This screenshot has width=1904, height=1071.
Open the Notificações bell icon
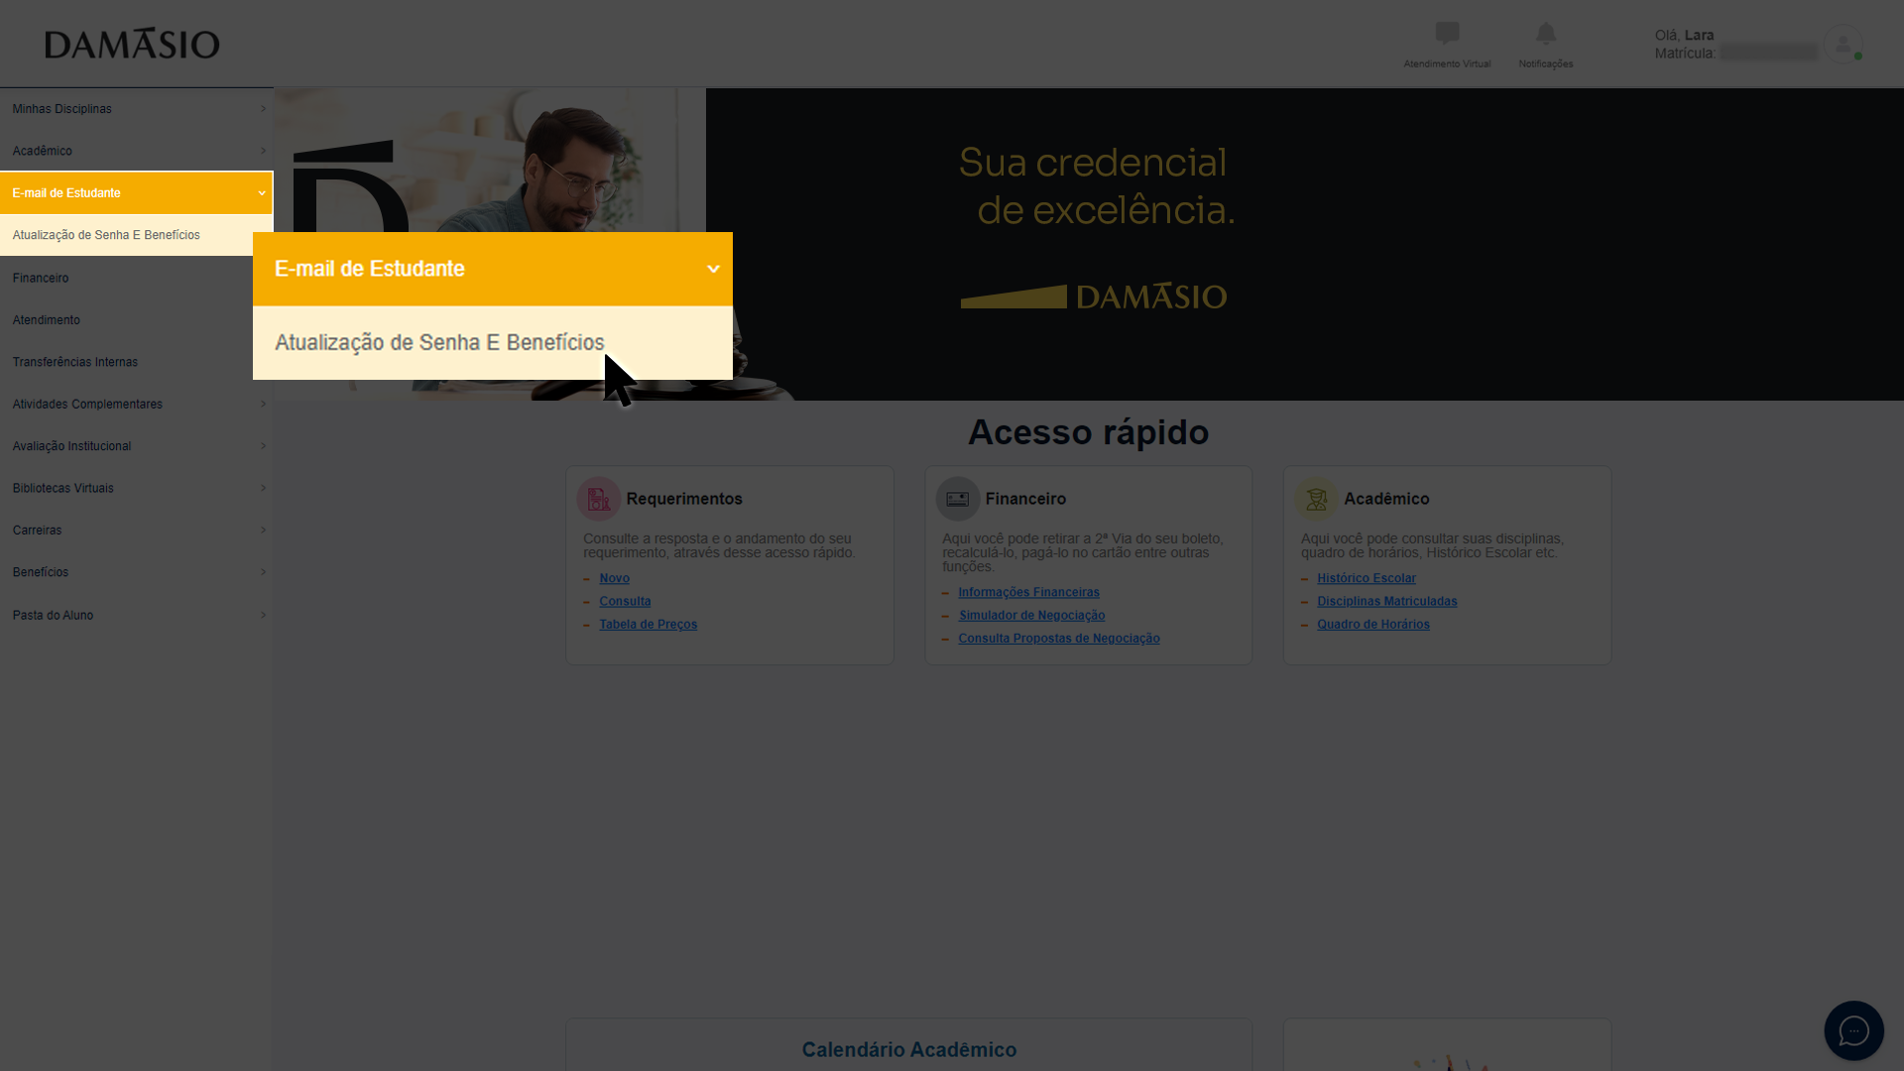click(1545, 34)
